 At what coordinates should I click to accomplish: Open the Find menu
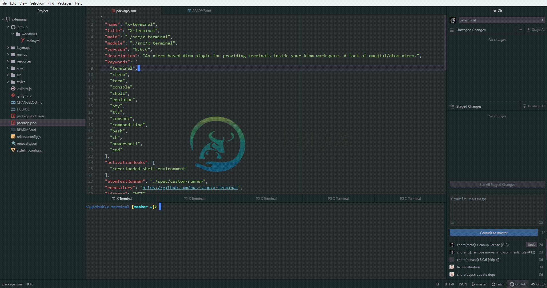[x=51, y=3]
